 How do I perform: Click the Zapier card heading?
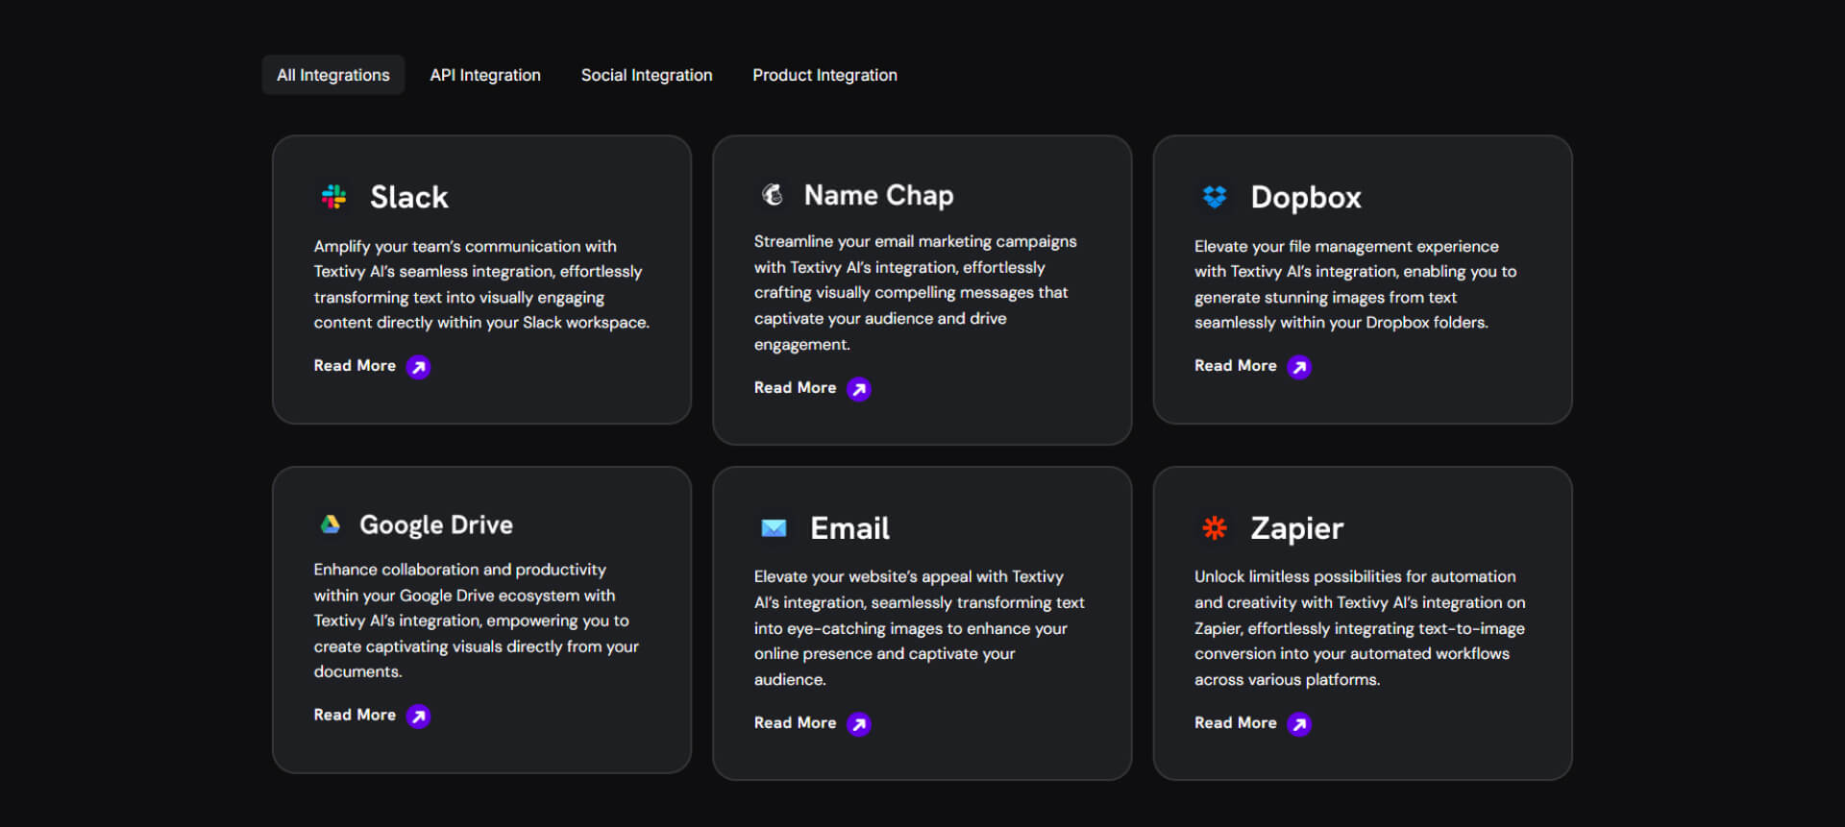1296,528
